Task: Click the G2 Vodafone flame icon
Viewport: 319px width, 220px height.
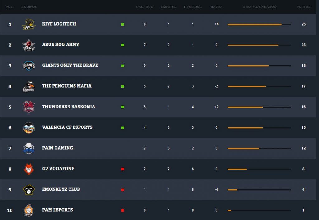Action: (x=29, y=169)
